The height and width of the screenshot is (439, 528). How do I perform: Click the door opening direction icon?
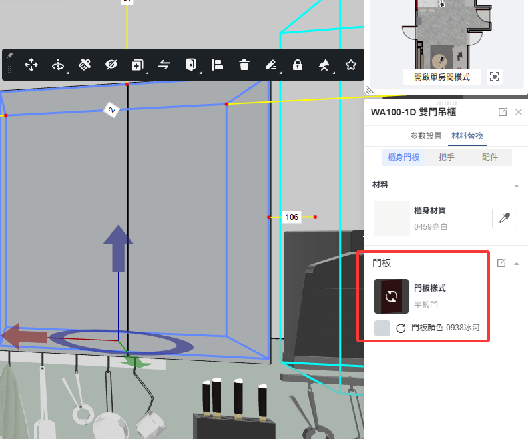191,65
